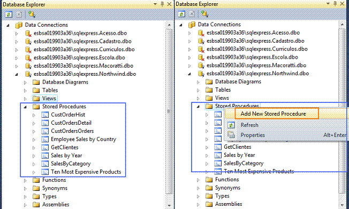Viewport: 349px width, 209px height.
Task: Click Escola.dbo database icon in right panel
Action: 201,58
